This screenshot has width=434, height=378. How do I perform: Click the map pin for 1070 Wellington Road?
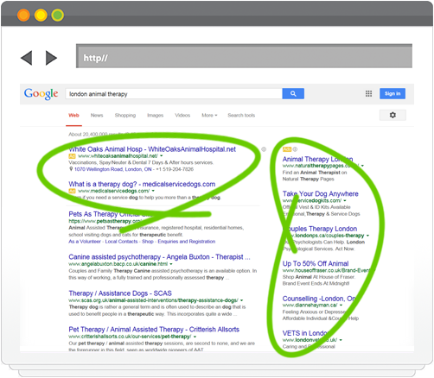pos(71,169)
